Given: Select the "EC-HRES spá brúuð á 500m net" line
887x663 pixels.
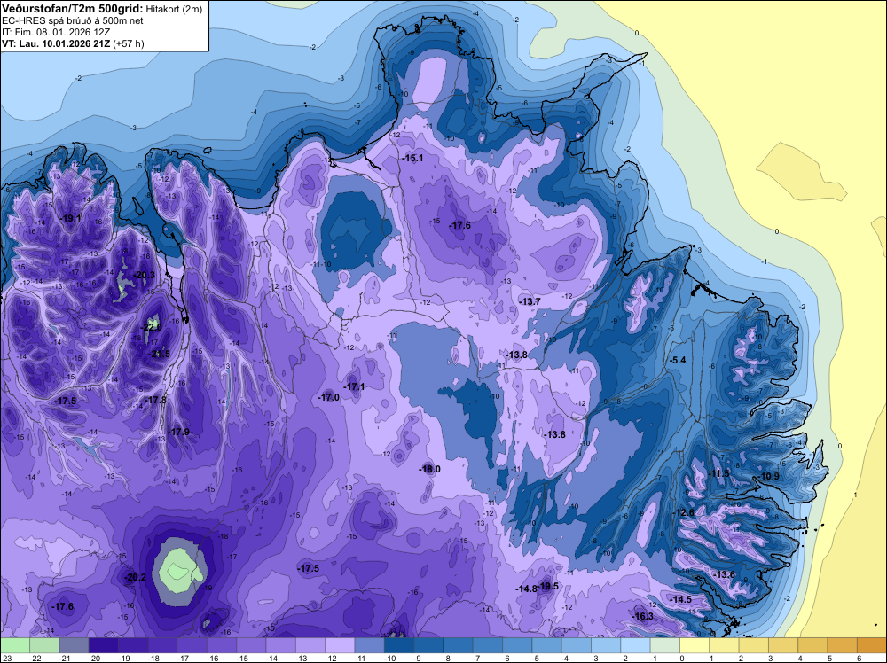Looking at the screenshot, I should click(x=73, y=21).
